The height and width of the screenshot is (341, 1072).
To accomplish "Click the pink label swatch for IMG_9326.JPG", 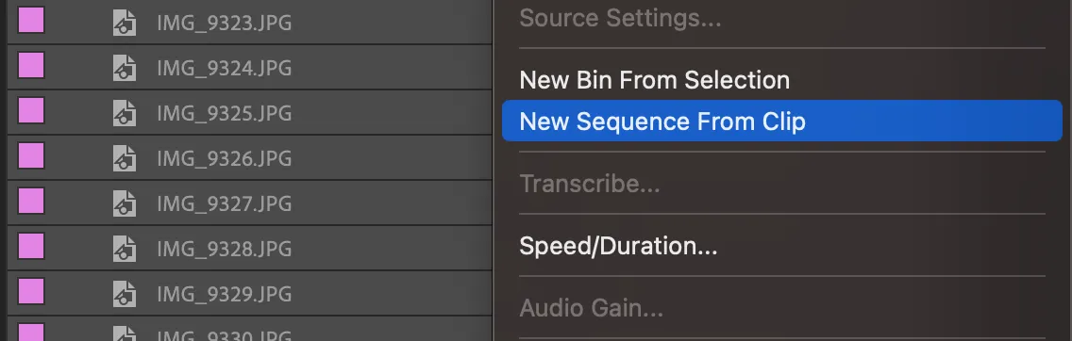I will click(x=31, y=155).
